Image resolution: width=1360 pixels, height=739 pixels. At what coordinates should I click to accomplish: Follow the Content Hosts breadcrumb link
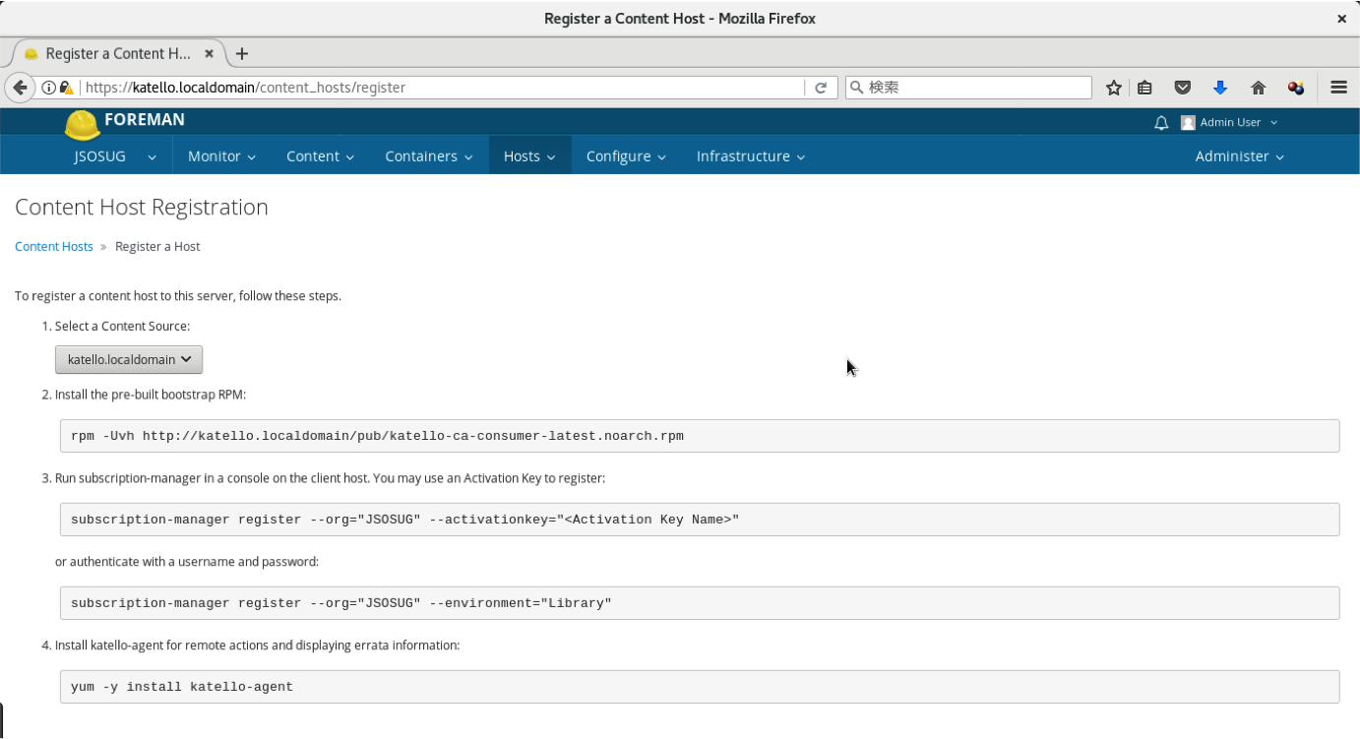tap(54, 246)
